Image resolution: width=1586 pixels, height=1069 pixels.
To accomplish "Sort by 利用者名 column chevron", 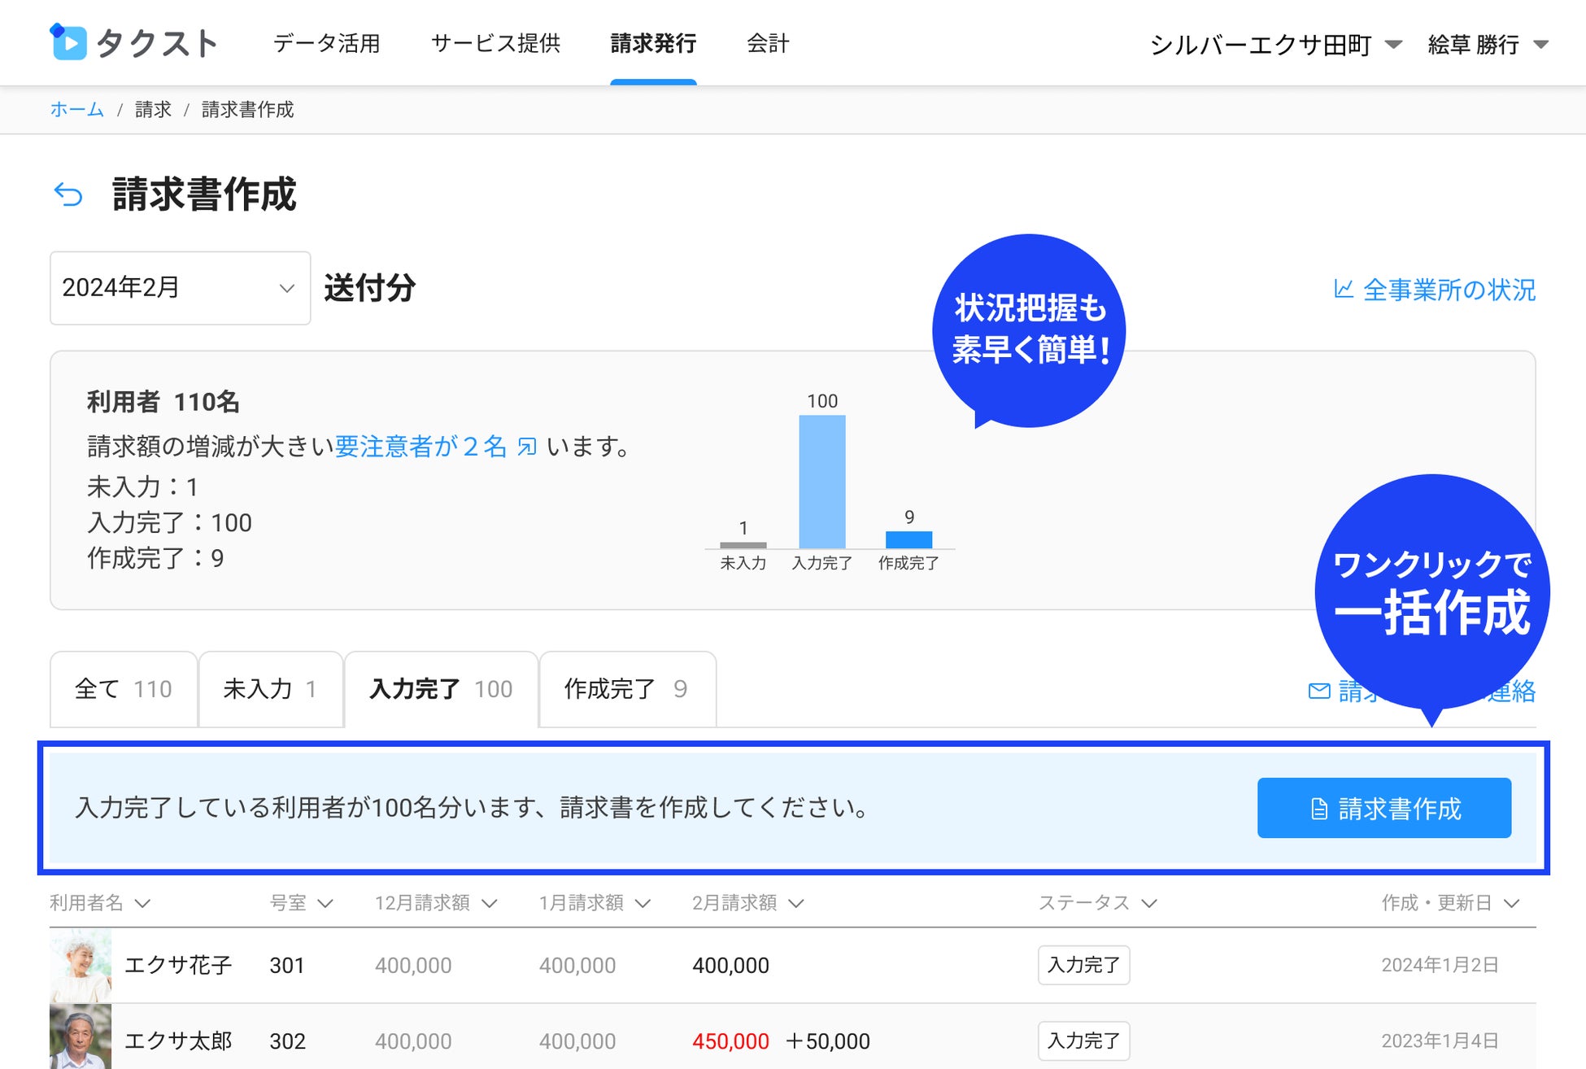I will (x=142, y=903).
